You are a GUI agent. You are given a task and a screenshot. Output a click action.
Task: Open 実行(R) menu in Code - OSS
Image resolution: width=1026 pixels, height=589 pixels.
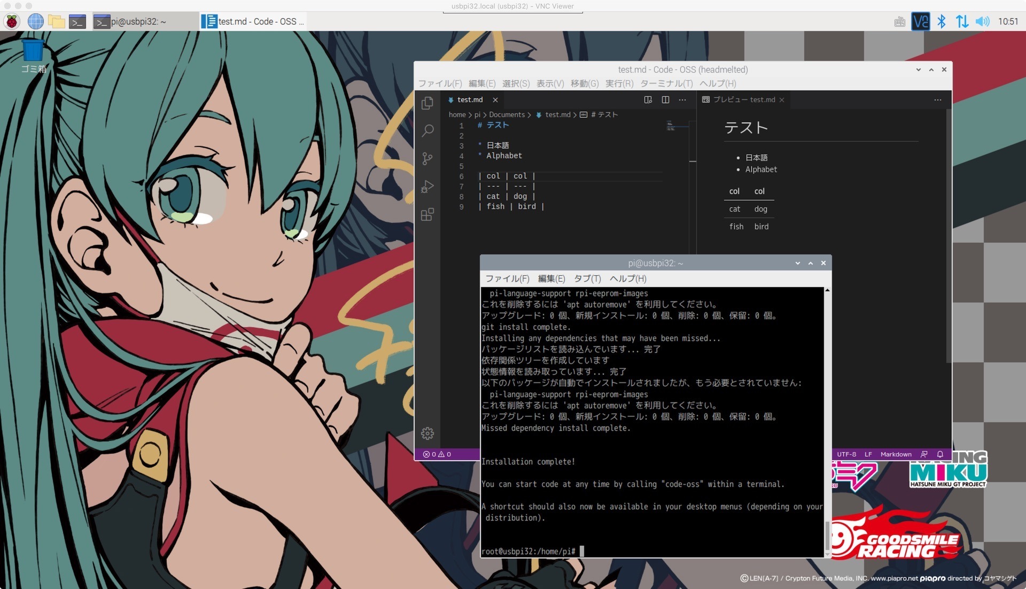(619, 83)
